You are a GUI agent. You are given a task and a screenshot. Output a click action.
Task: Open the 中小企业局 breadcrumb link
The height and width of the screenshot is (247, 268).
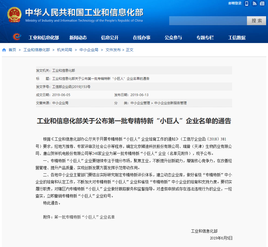[x=89, y=50]
